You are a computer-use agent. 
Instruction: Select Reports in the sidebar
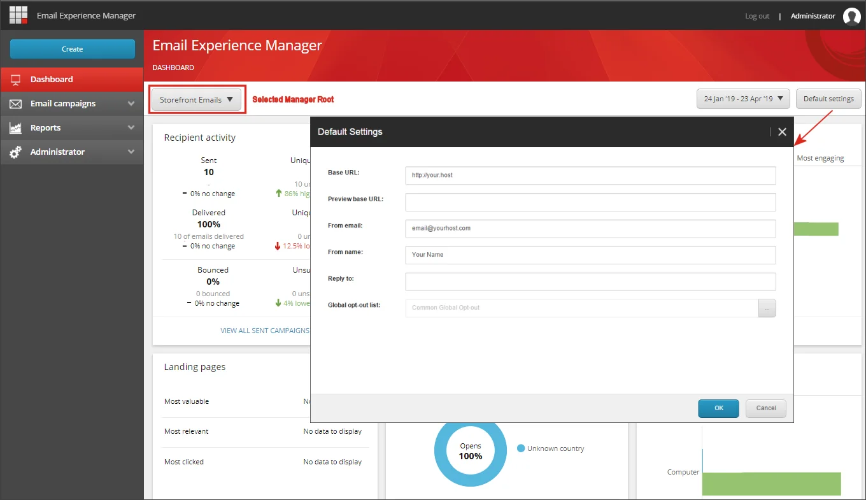tap(72, 128)
